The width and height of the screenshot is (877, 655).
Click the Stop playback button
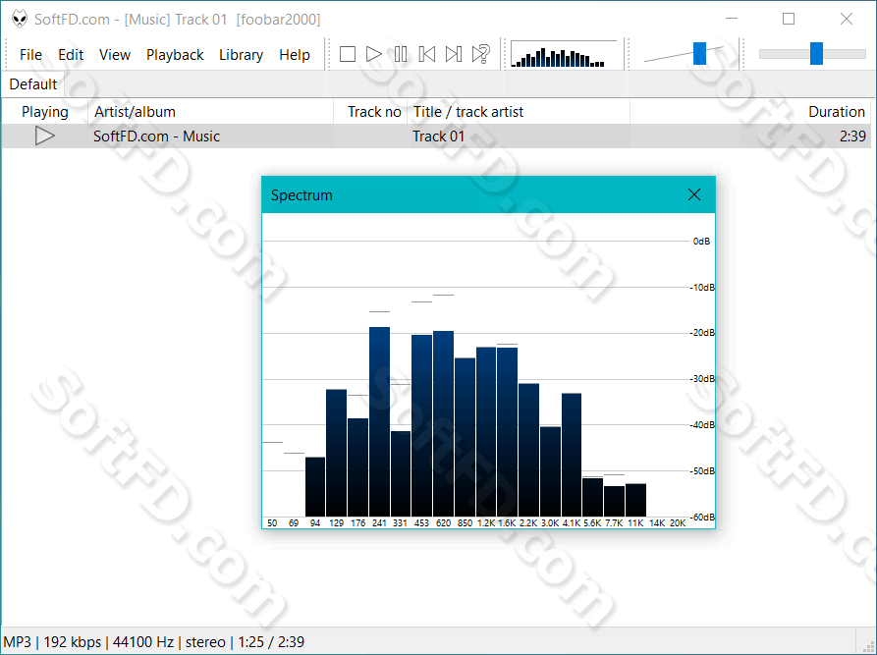348,54
